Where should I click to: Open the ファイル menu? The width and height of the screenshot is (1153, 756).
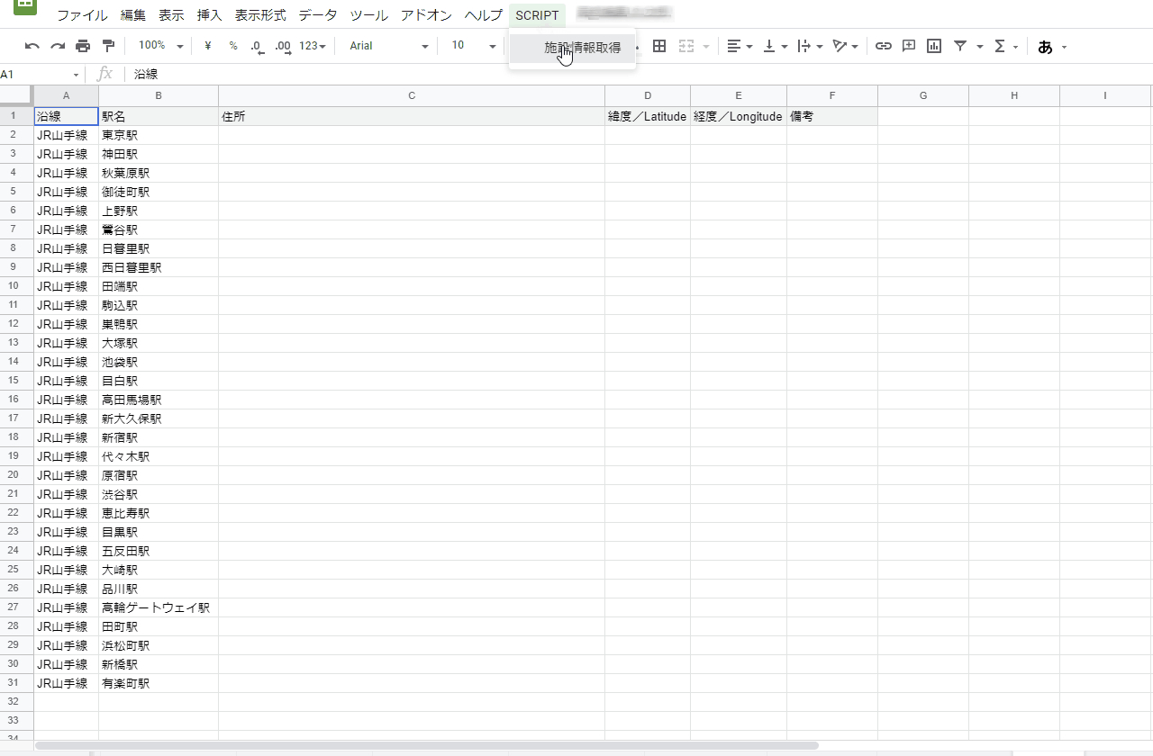pyautogui.click(x=82, y=15)
